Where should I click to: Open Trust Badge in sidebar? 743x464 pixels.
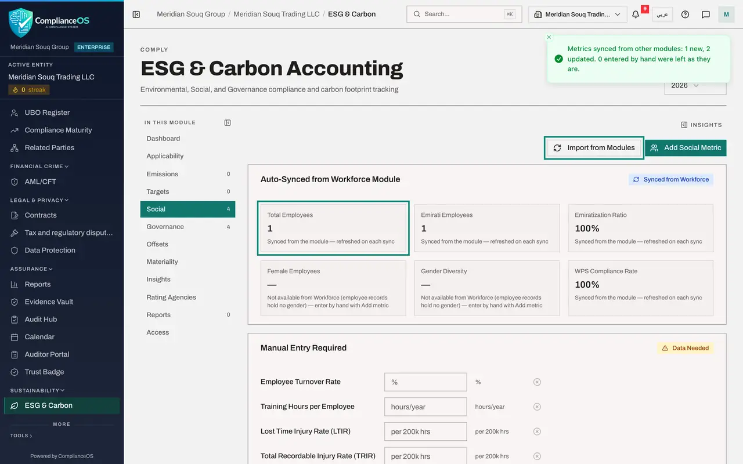[62, 372]
